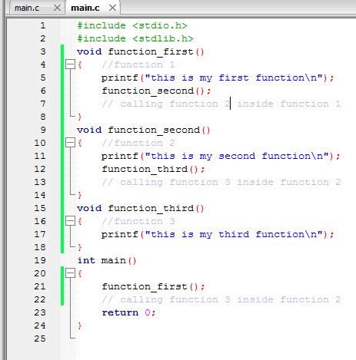Collapse the main function code block
Image resolution: width=356 pixels, height=360 pixels.
pos(70,273)
